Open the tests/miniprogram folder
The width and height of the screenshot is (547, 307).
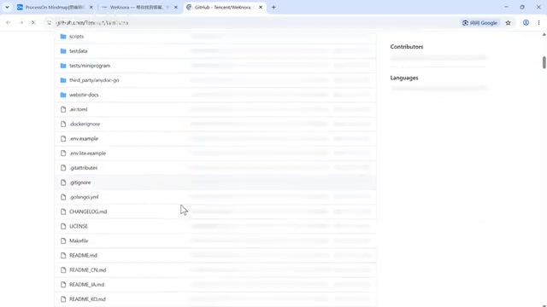pyautogui.click(x=90, y=66)
